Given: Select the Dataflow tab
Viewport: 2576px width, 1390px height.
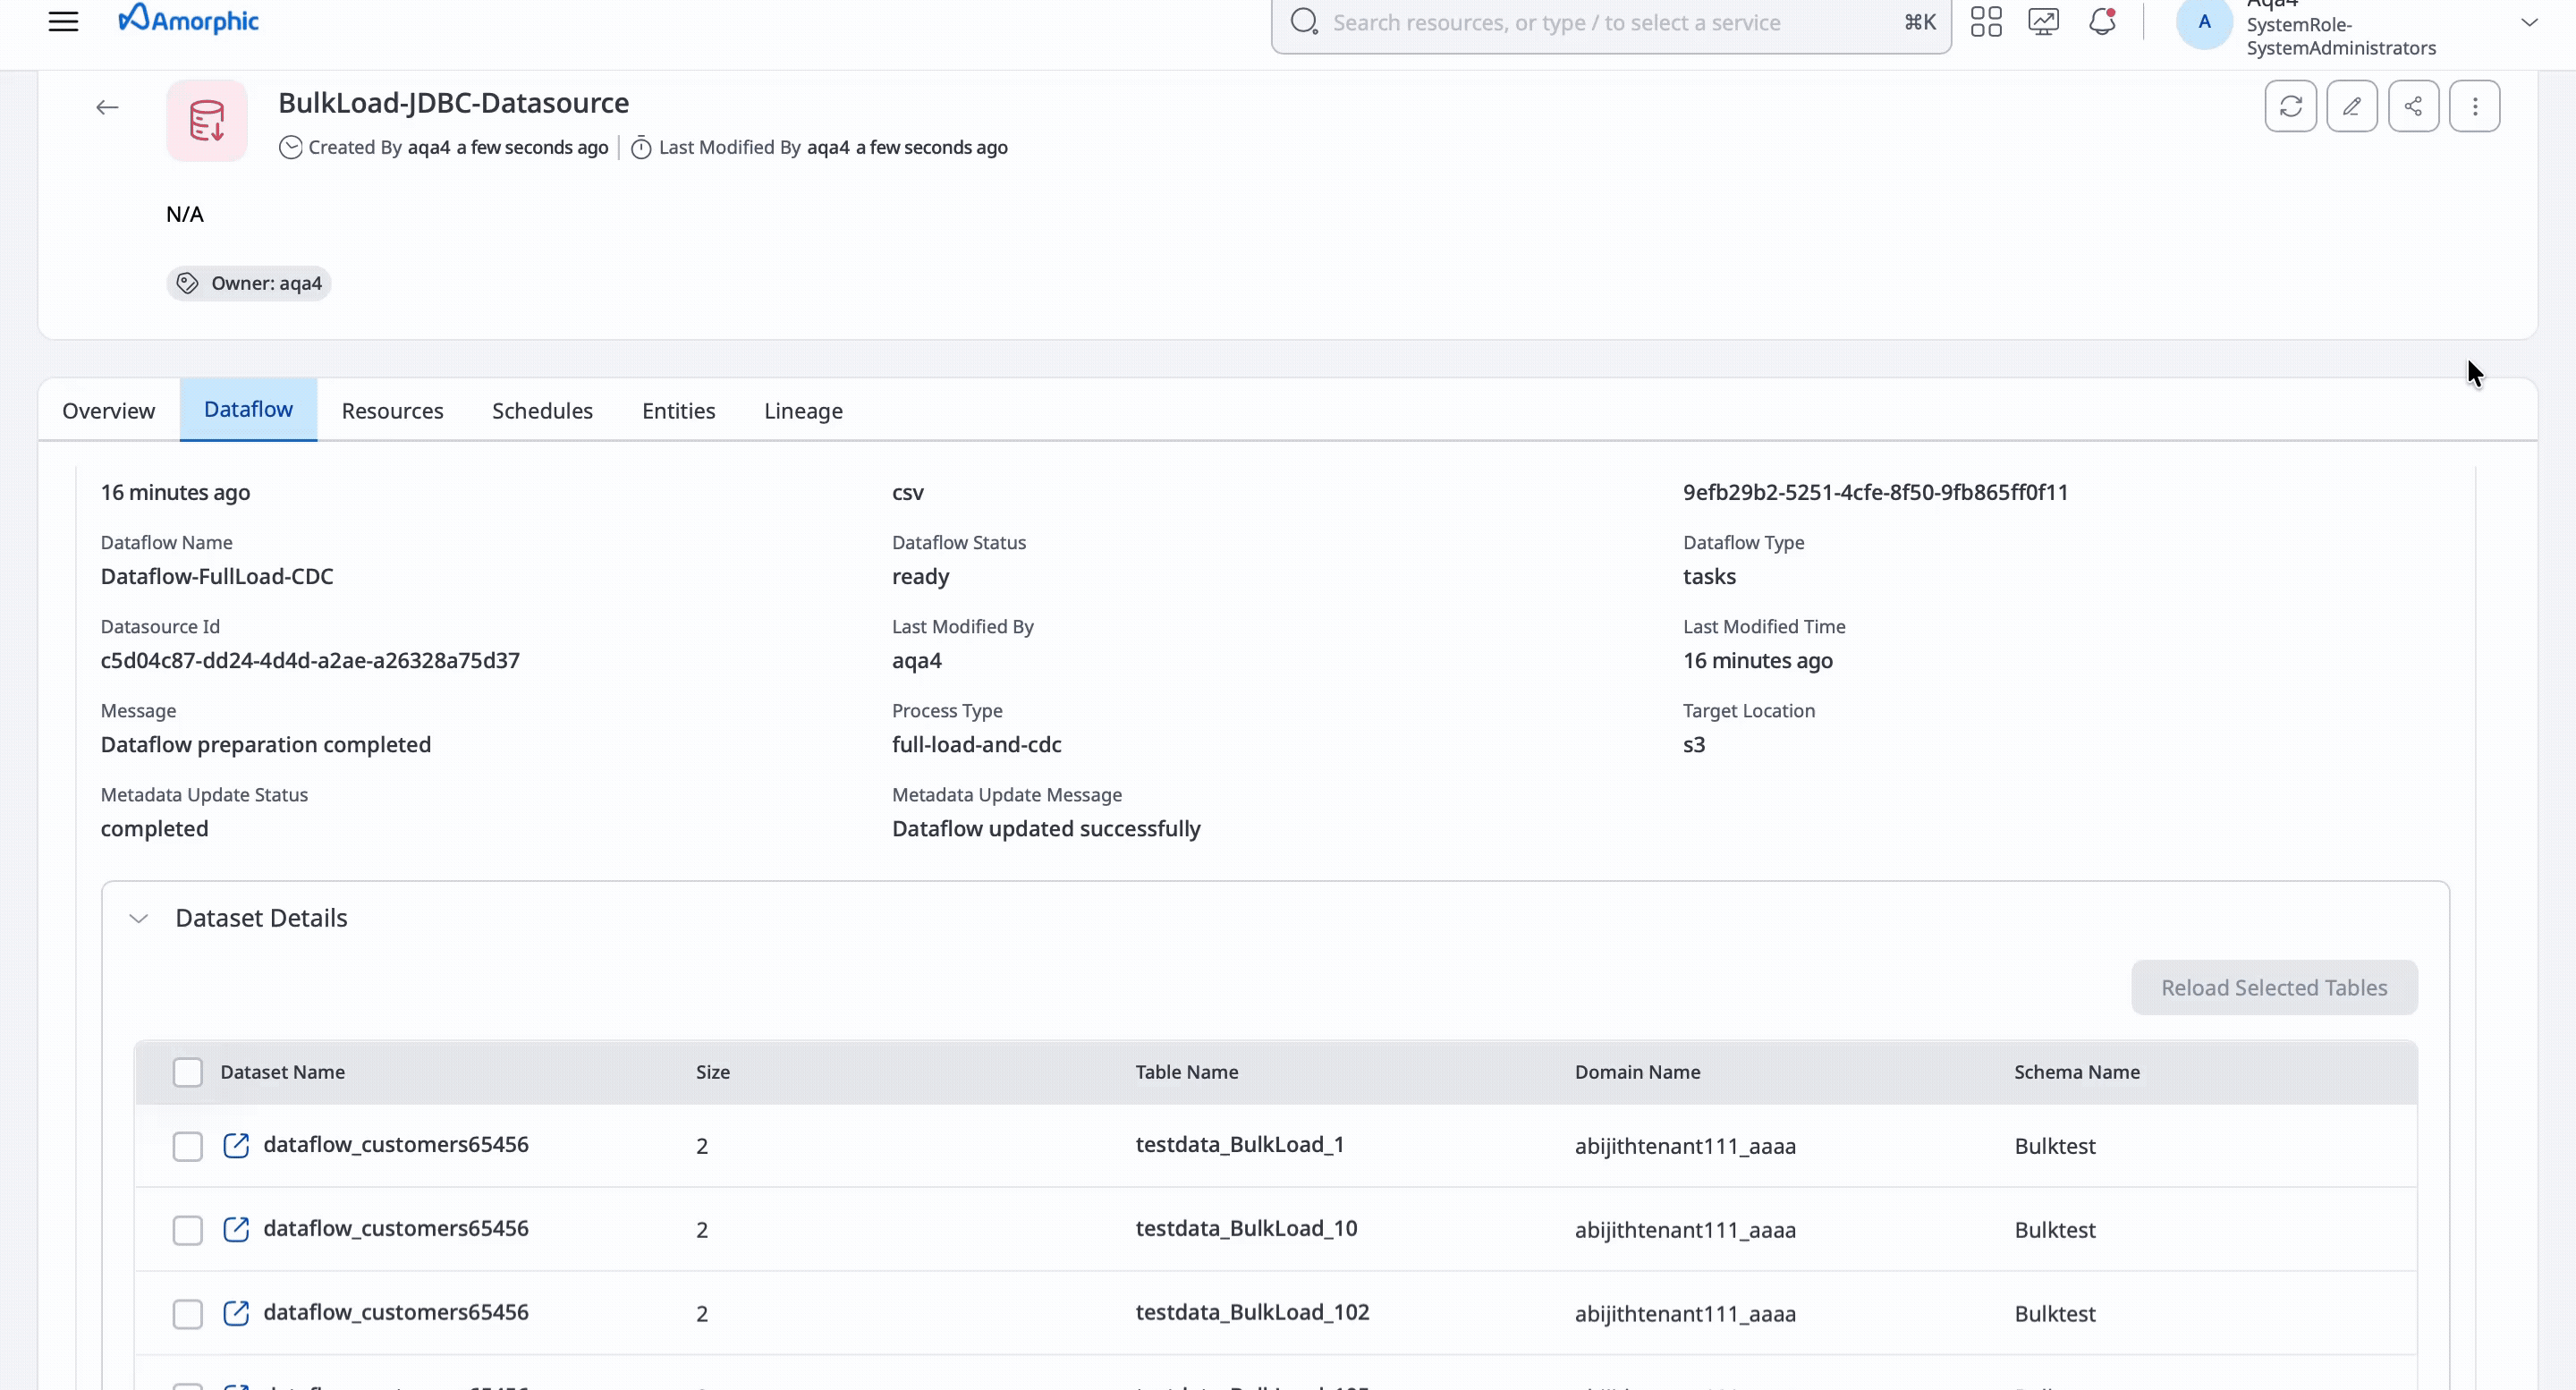Looking at the screenshot, I should coord(248,409).
